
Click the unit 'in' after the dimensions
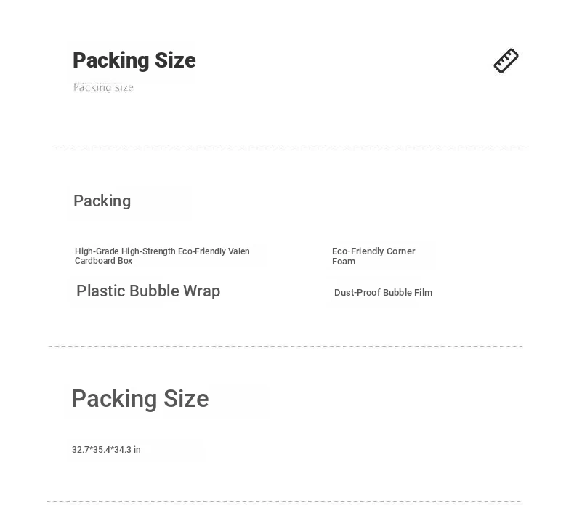coord(137,450)
